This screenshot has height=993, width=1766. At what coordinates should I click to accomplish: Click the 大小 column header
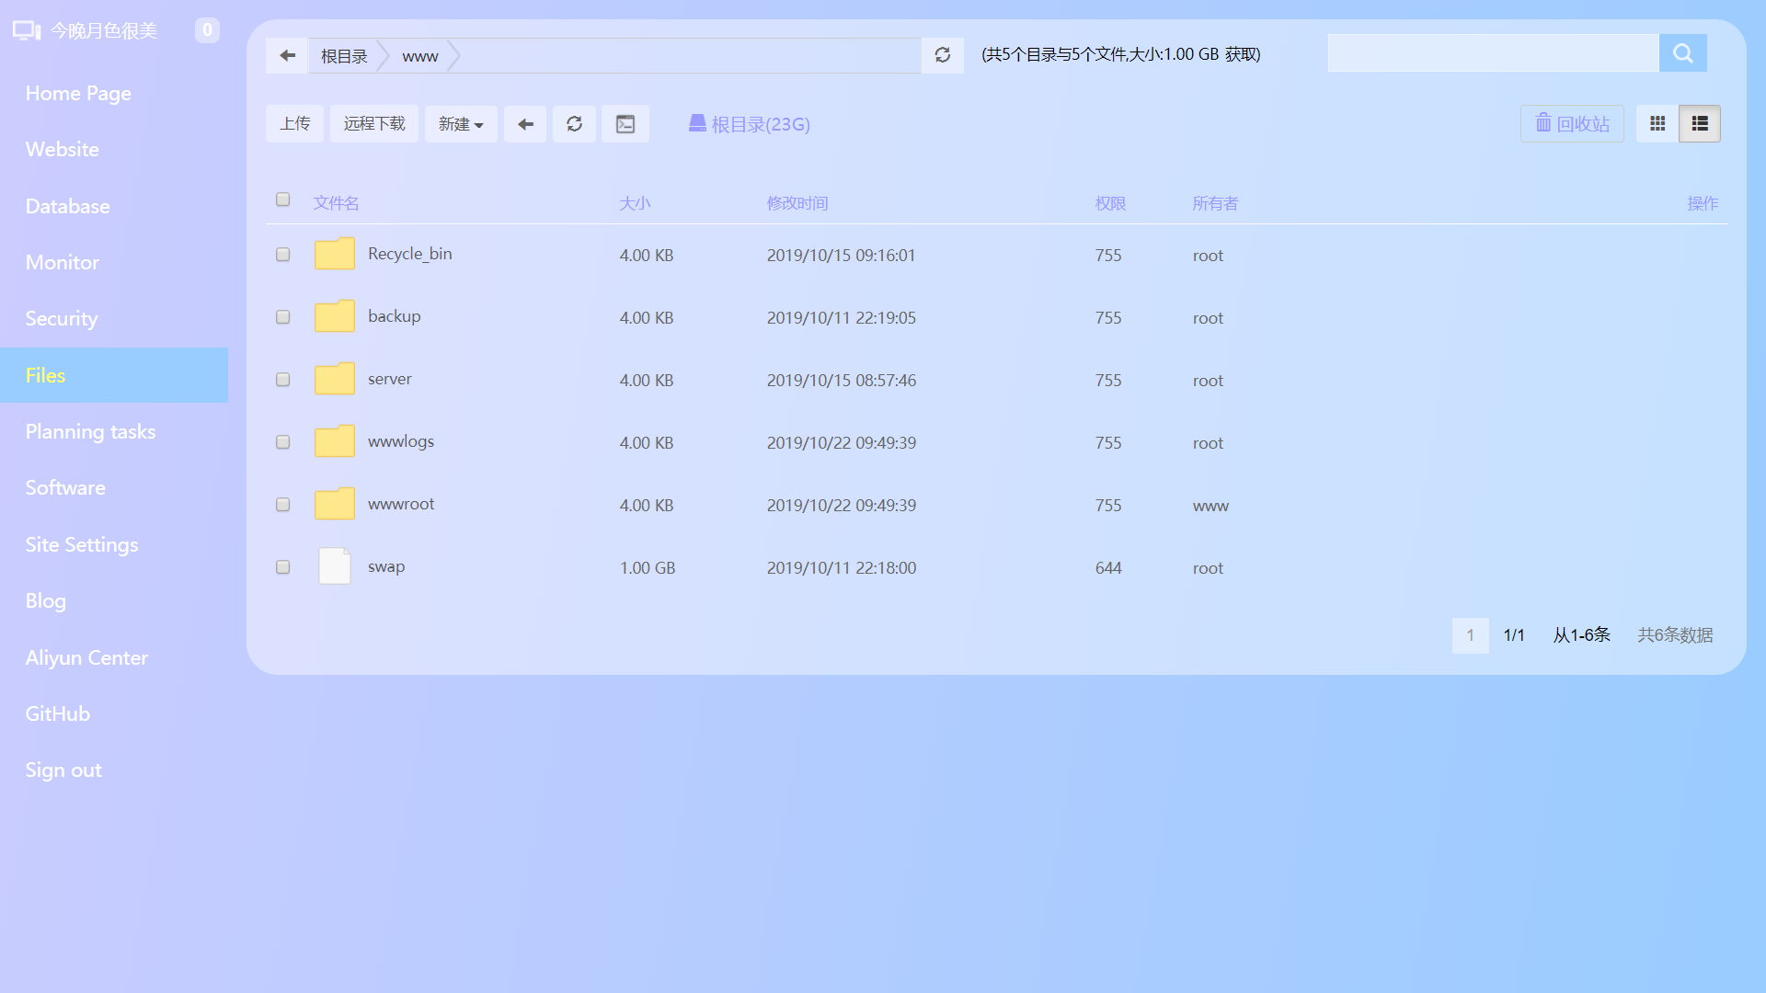point(635,203)
